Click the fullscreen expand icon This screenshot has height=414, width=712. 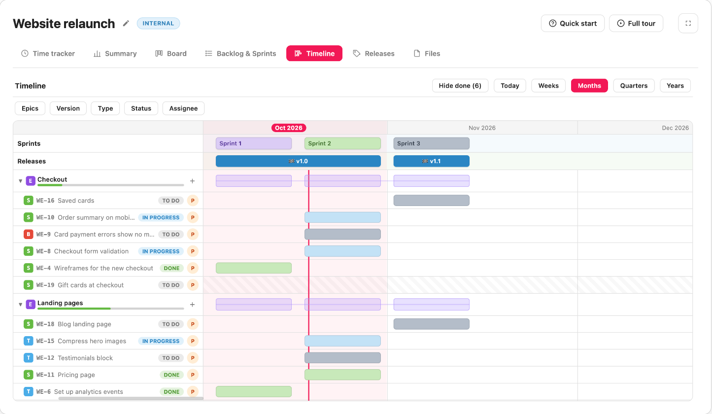click(x=688, y=23)
